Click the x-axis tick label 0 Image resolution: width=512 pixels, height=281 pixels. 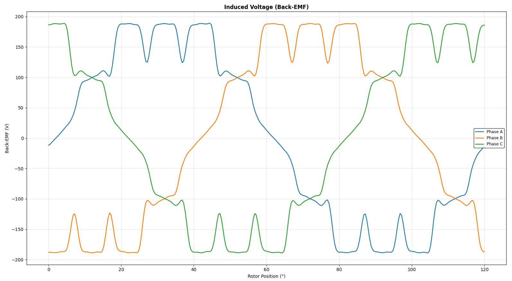pos(49,270)
